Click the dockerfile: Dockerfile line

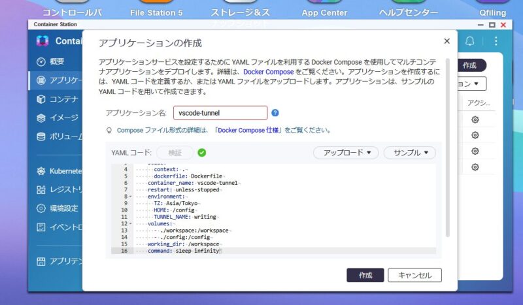point(188,176)
